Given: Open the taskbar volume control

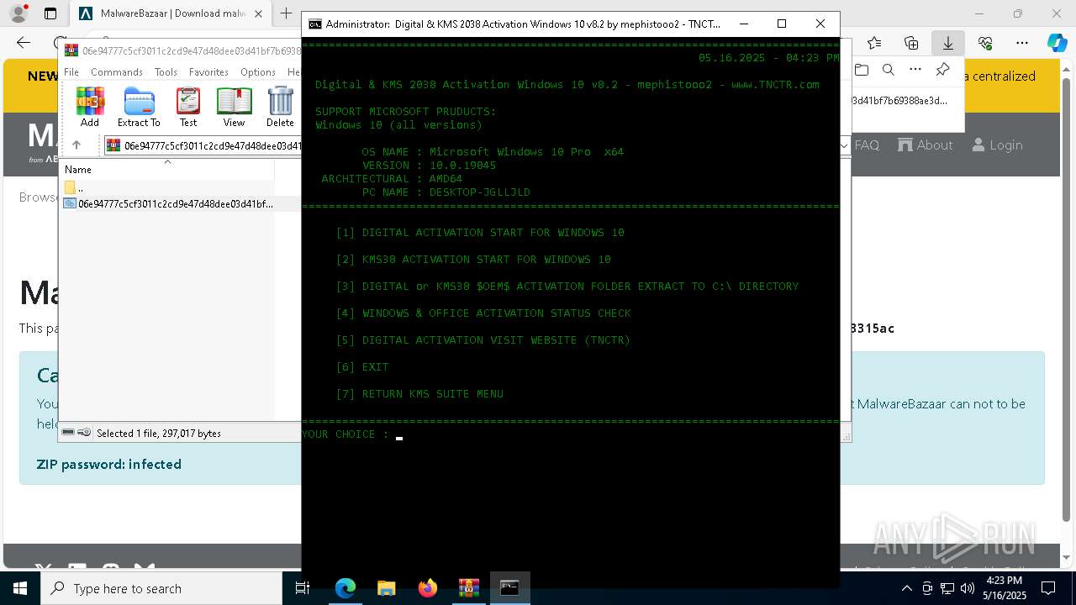Looking at the screenshot, I should pyautogui.click(x=967, y=588).
